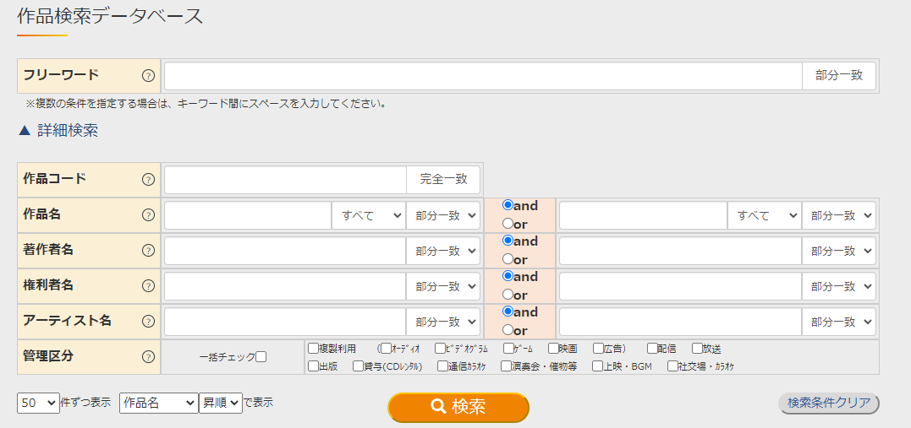This screenshot has width=911, height=428.
Task: Open first すべて dropdown in 作品名 row
Action: (369, 215)
